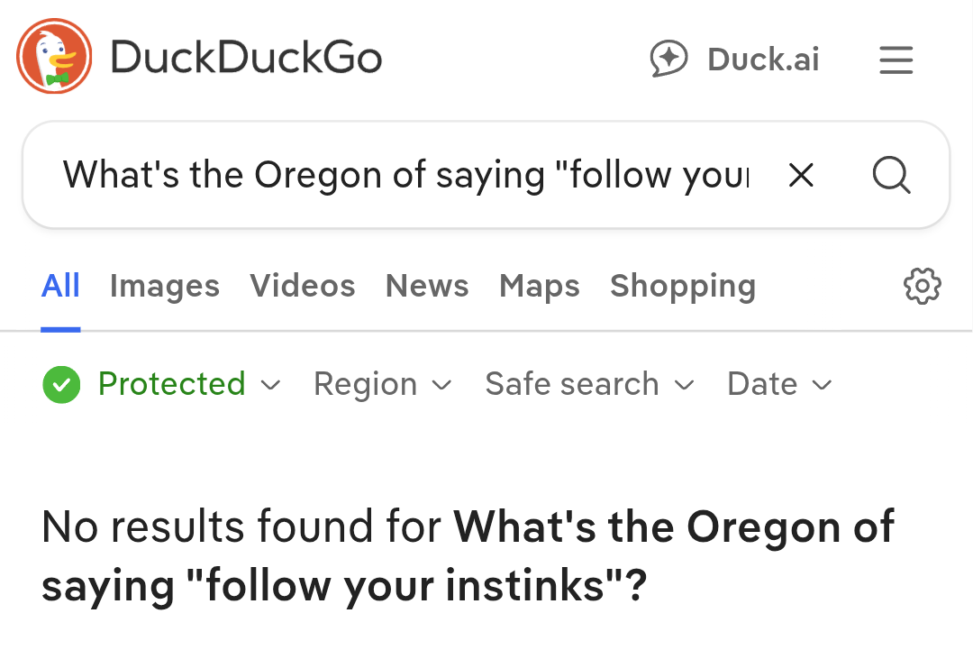973x659 pixels.
Task: Focus the search query input field
Action: pyautogui.click(x=405, y=175)
